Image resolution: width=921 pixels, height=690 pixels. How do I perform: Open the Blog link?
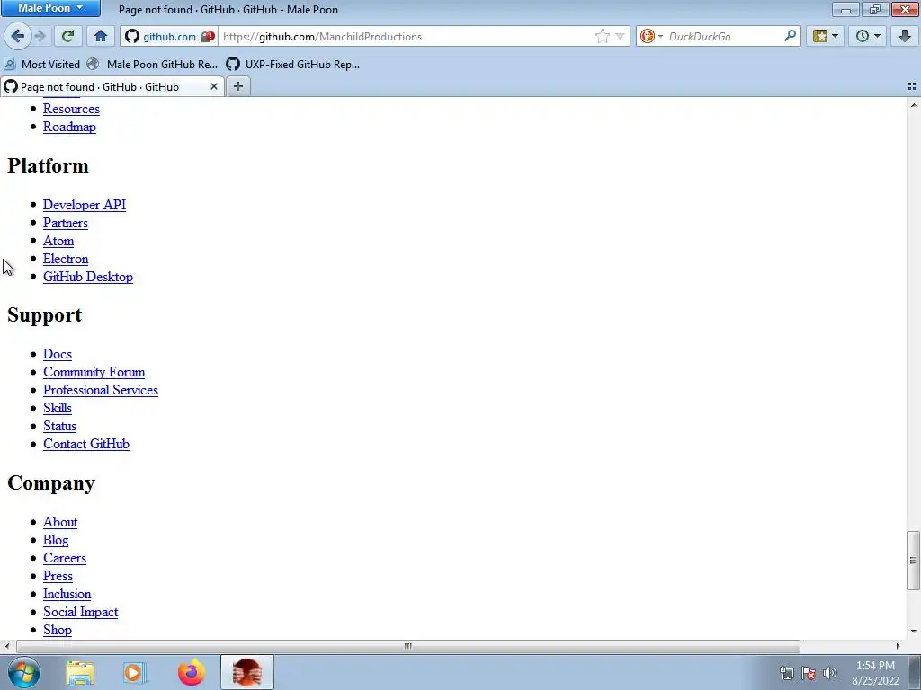[55, 540]
